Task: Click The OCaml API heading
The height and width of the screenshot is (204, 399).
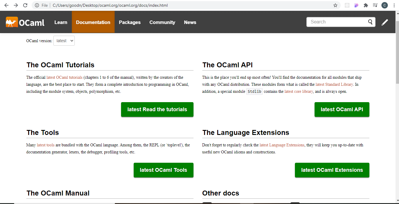Action: (x=227, y=65)
